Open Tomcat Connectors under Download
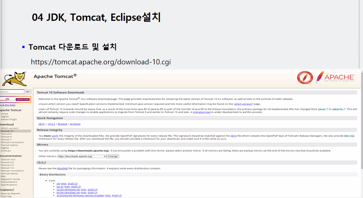This screenshot has height=198, width=363. click(x=12, y=142)
